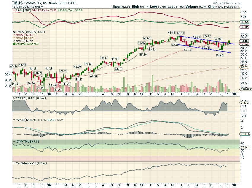Click the JdK RS-Mom 99.55 legend text
Viewport: 252px width, 188px height.
[x=70, y=10]
